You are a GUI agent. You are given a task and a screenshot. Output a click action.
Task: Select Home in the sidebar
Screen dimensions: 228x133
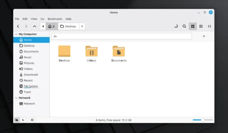[31, 40]
